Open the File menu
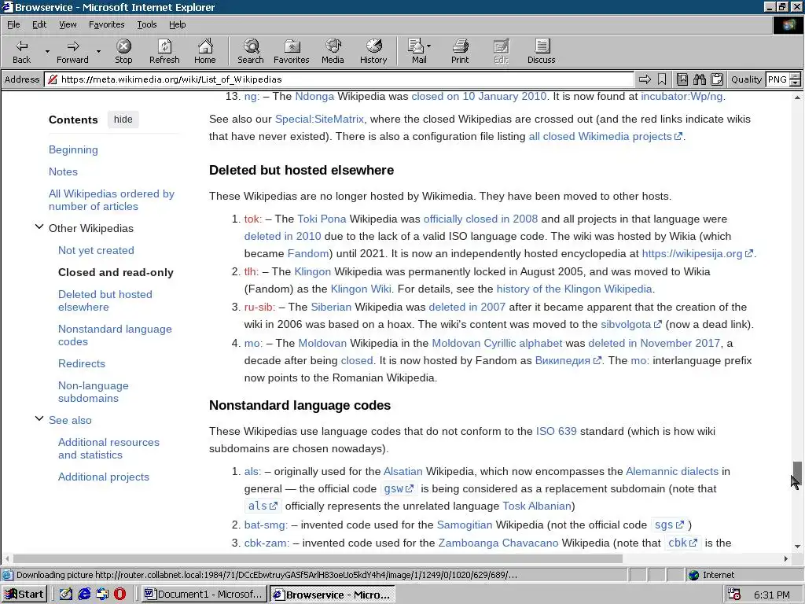The width and height of the screenshot is (805, 604). 13,24
